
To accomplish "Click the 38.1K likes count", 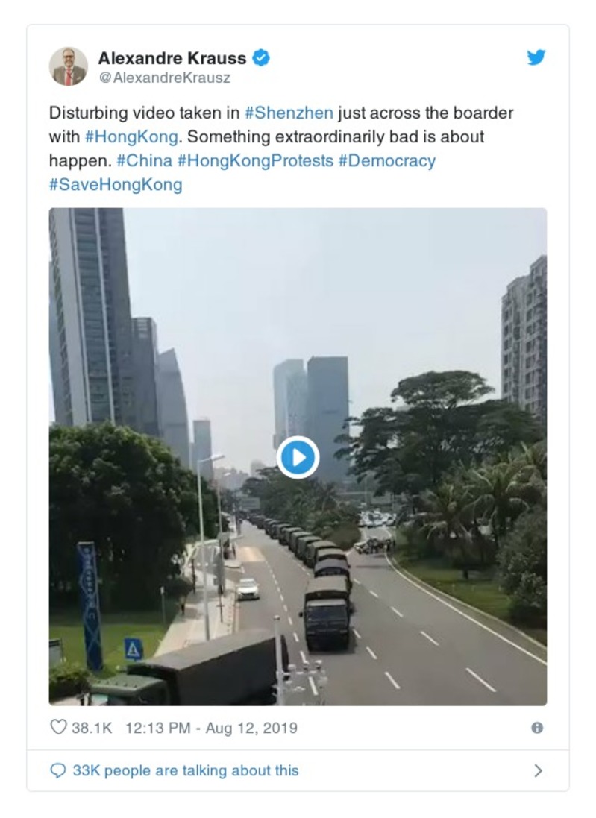I will click(x=92, y=728).
